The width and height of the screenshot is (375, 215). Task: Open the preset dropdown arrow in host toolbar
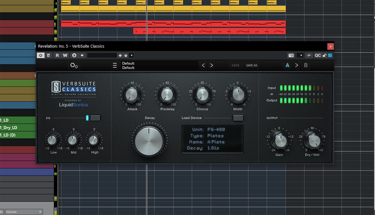tap(132, 55)
